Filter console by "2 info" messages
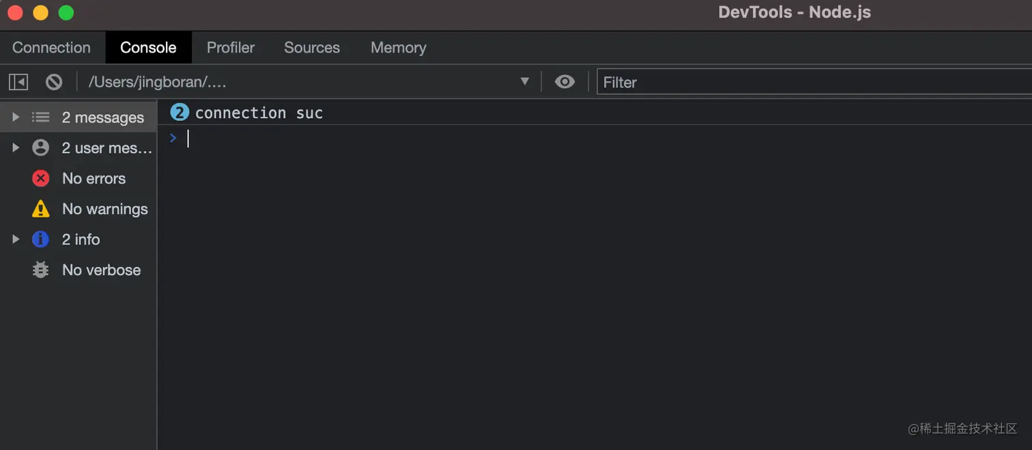This screenshot has width=1032, height=450. 81,239
